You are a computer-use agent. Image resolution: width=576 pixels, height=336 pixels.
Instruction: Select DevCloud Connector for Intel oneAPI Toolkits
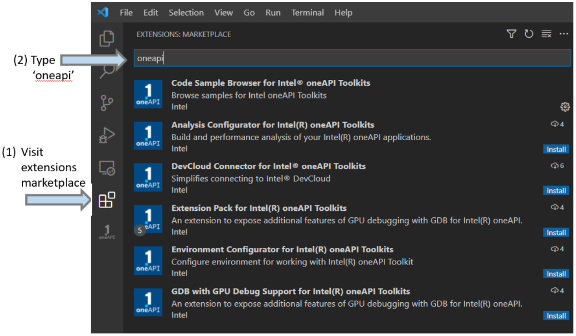(269, 166)
